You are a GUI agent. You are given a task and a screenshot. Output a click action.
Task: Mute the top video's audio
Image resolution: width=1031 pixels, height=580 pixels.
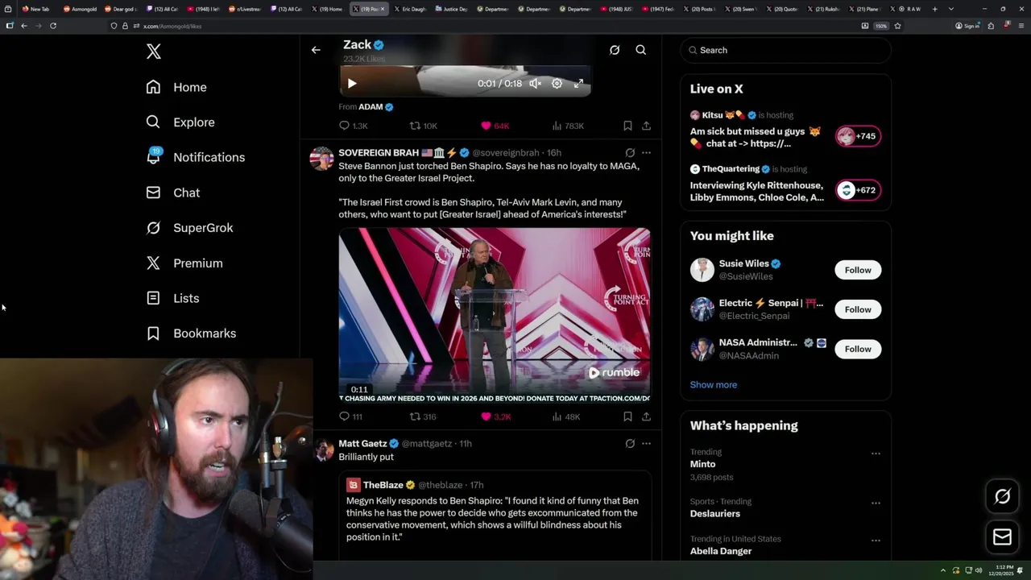click(x=535, y=84)
